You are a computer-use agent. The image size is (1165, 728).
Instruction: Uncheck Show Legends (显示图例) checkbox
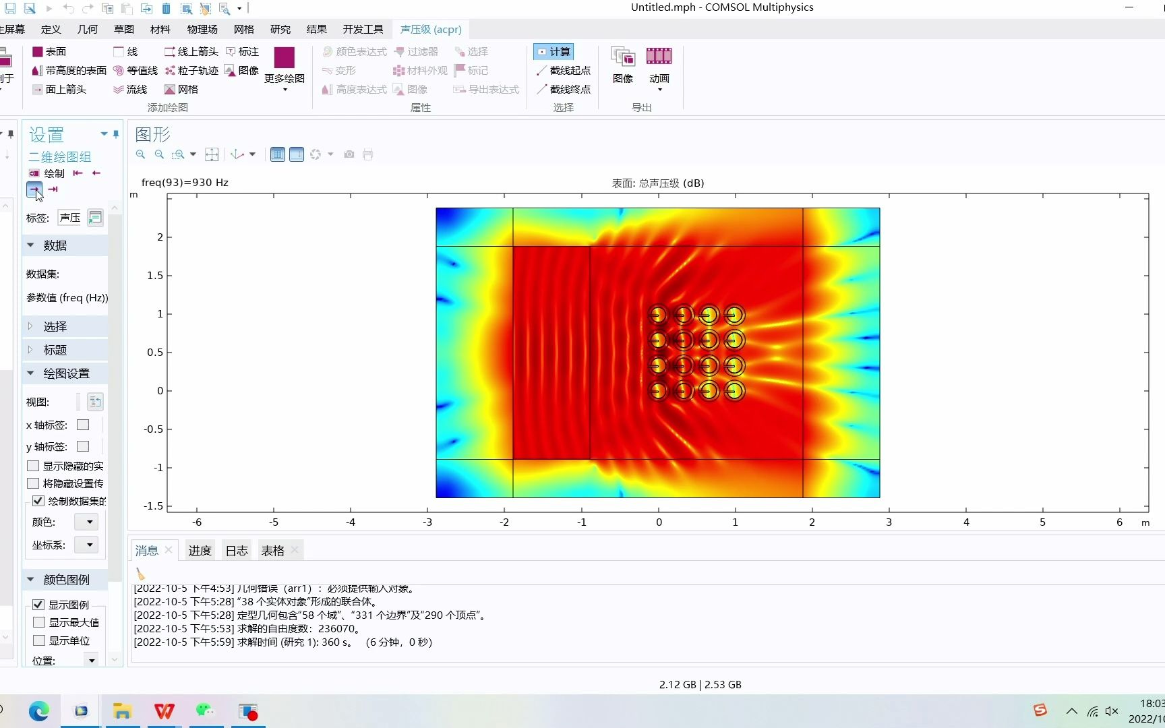[x=38, y=605]
